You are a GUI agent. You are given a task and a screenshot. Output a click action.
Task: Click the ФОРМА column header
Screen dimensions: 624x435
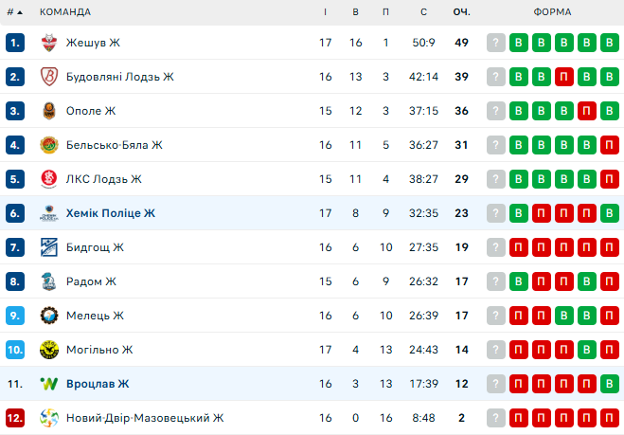click(551, 12)
